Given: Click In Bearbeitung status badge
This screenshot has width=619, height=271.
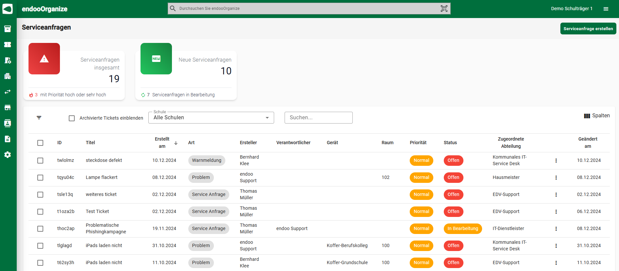Looking at the screenshot, I should click(463, 228).
